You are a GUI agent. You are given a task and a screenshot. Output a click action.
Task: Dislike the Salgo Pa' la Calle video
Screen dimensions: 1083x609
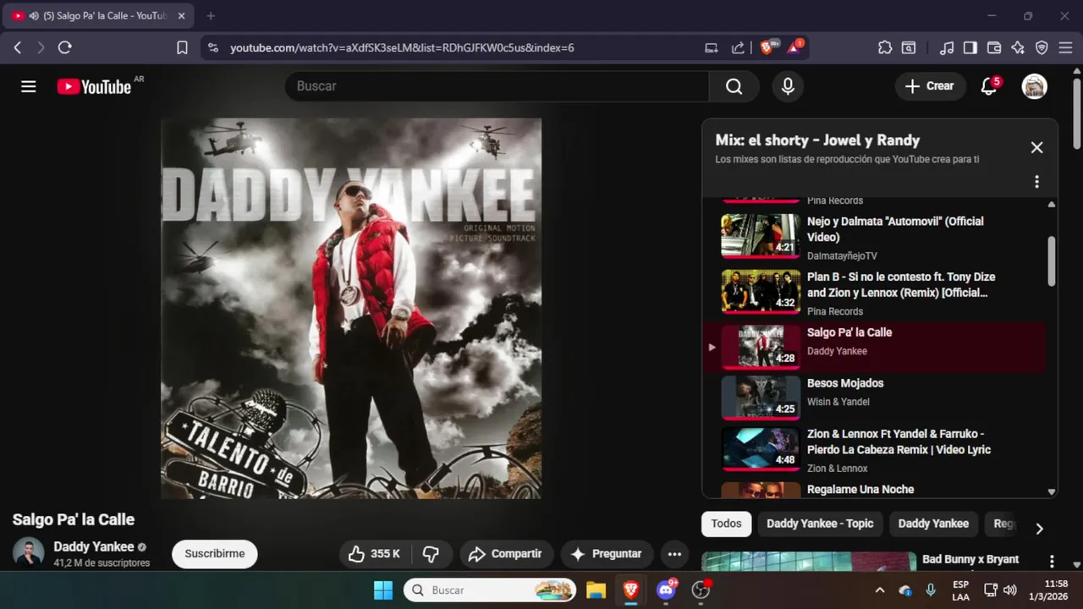tap(432, 554)
